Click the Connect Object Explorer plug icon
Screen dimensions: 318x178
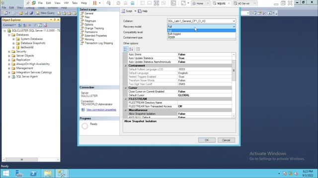(20, 25)
